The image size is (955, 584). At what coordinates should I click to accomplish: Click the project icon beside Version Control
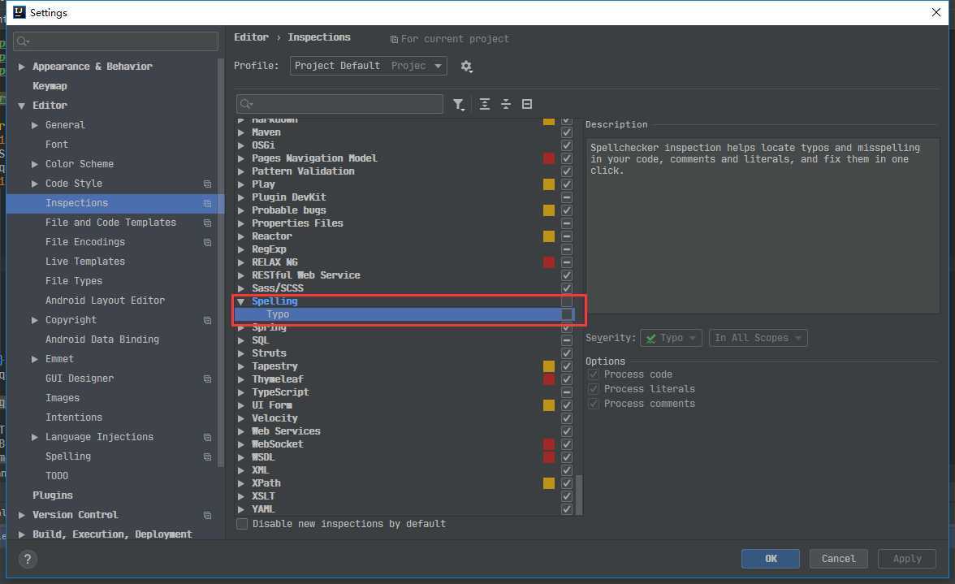(207, 515)
